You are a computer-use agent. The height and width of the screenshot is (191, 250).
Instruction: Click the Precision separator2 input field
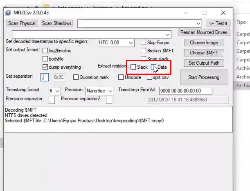pyautogui.click(x=109, y=100)
